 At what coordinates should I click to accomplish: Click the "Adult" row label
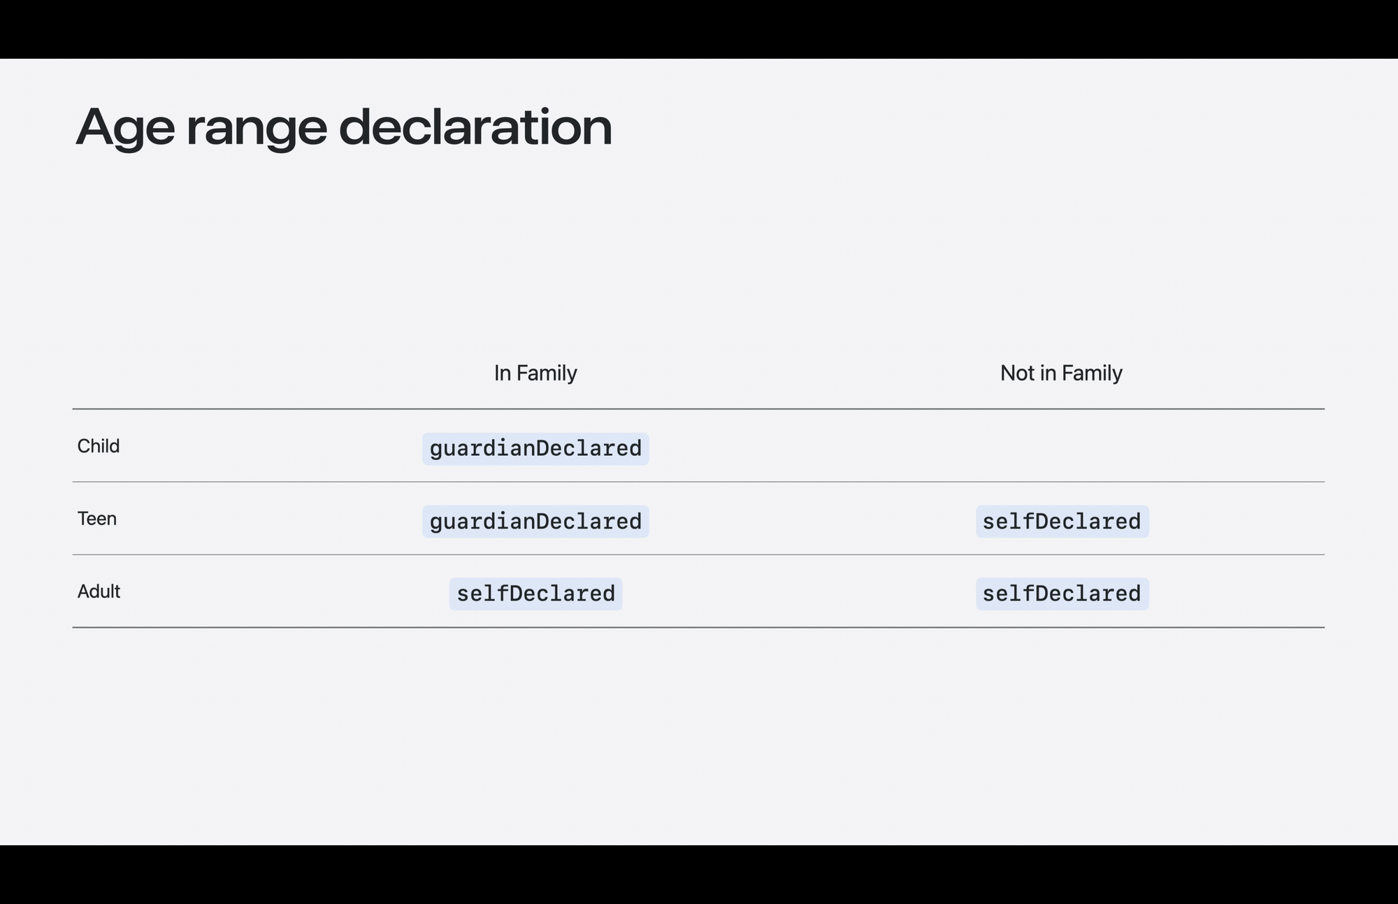point(99,591)
